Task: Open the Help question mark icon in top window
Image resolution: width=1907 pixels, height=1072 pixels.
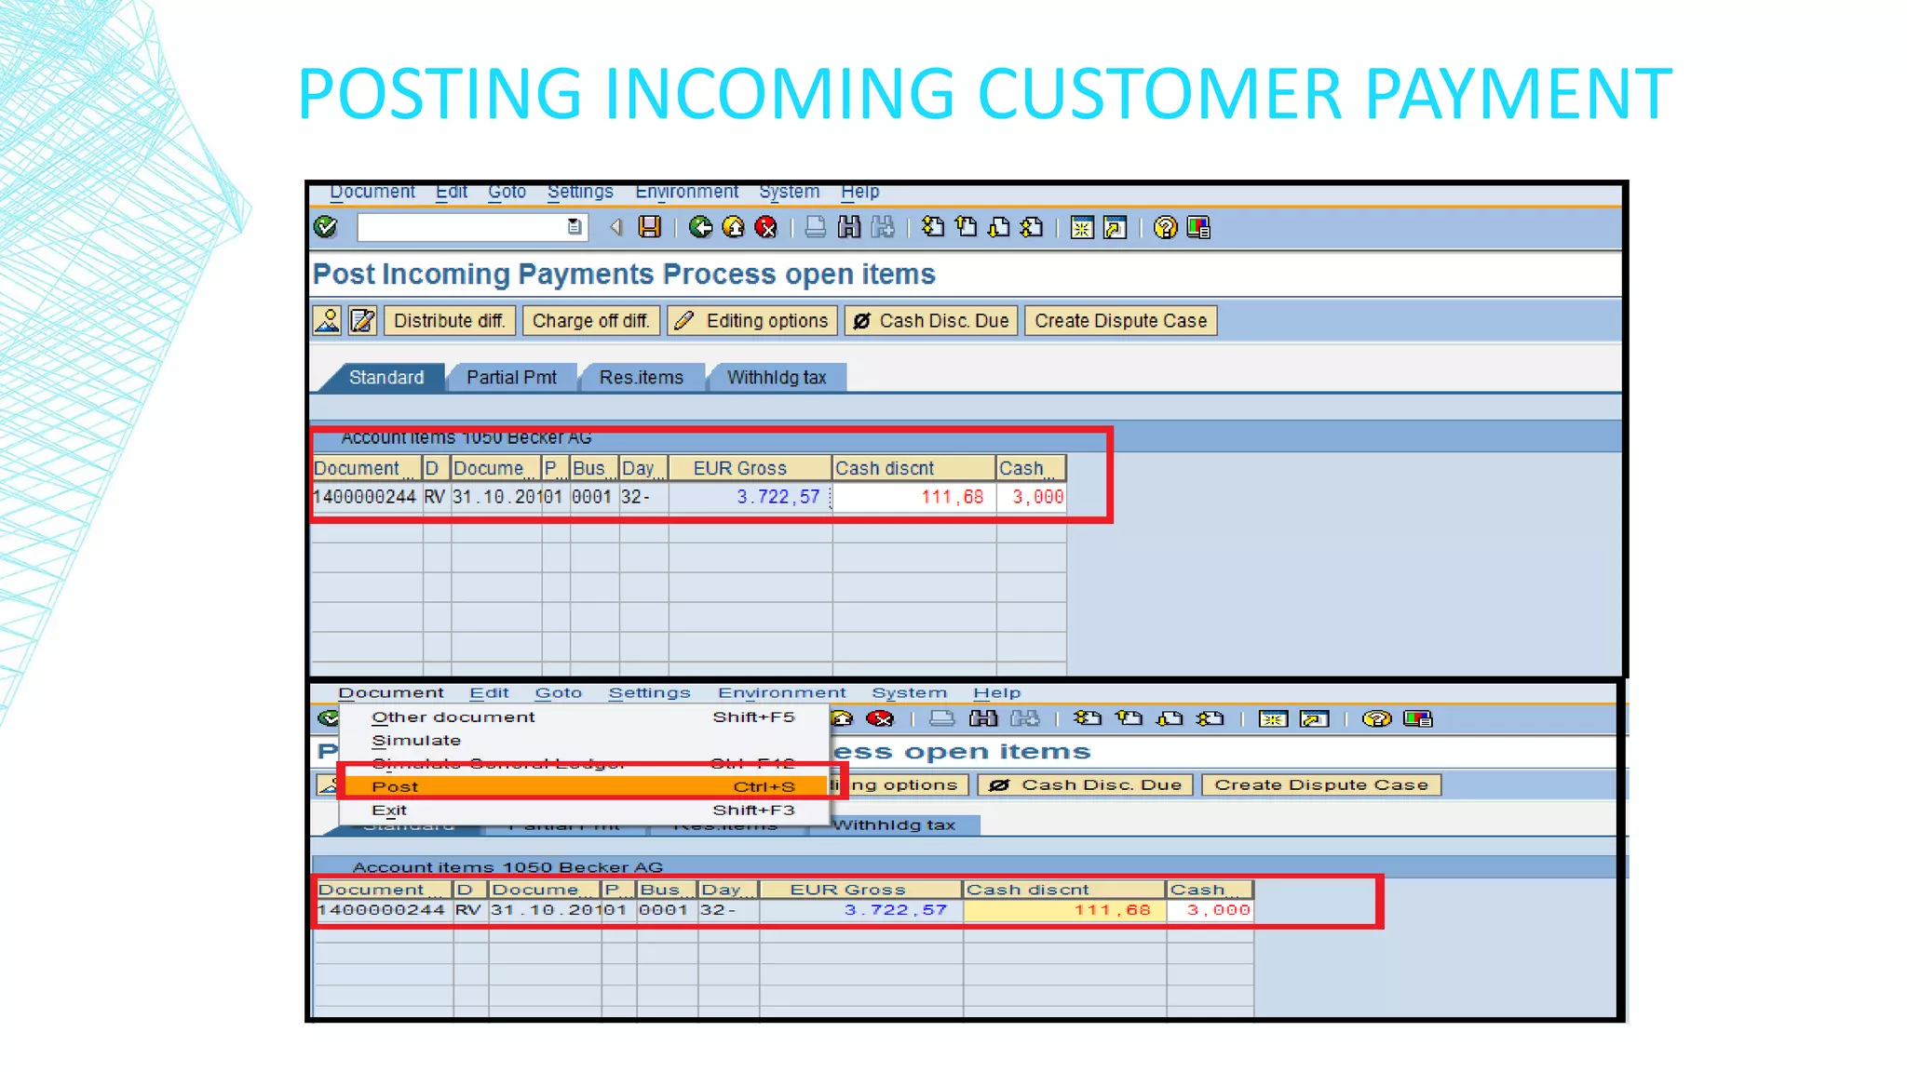Action: (x=1165, y=227)
